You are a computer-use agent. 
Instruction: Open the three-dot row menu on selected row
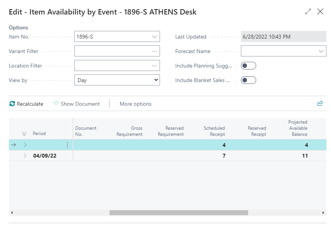[67, 145]
